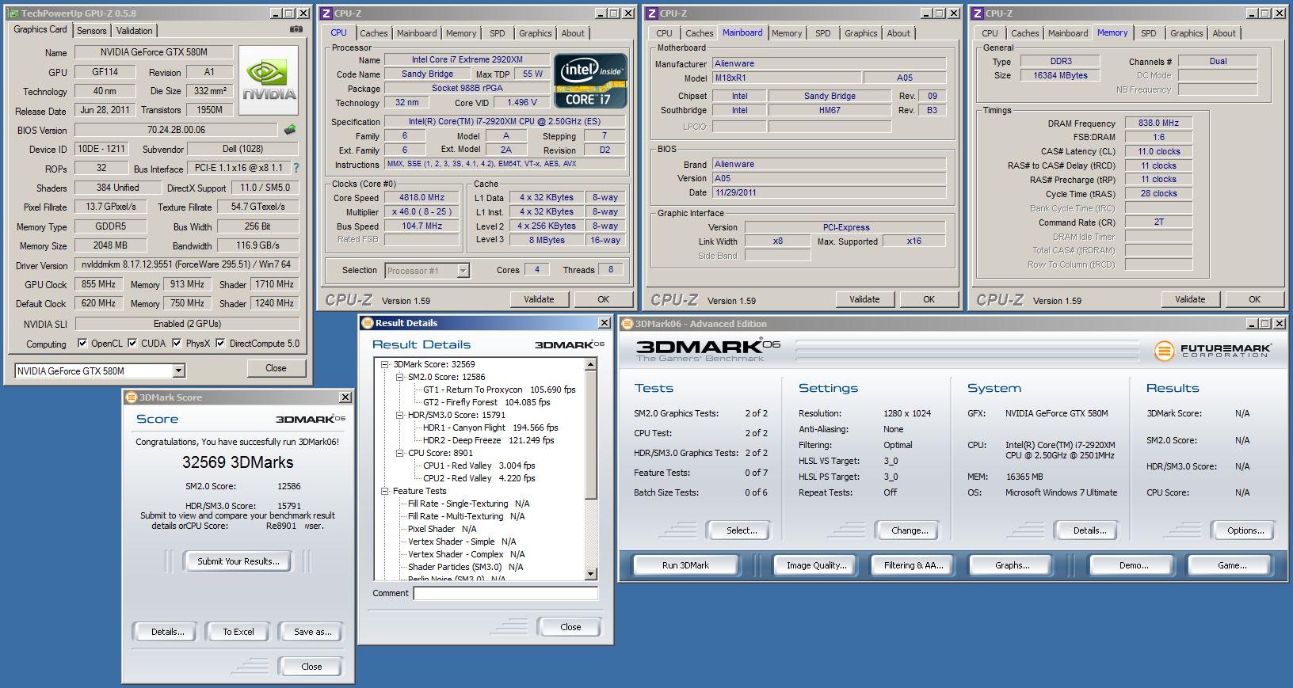The height and width of the screenshot is (688, 1293).
Task: Open the Processor #1 selection dropdown
Action: tap(463, 271)
